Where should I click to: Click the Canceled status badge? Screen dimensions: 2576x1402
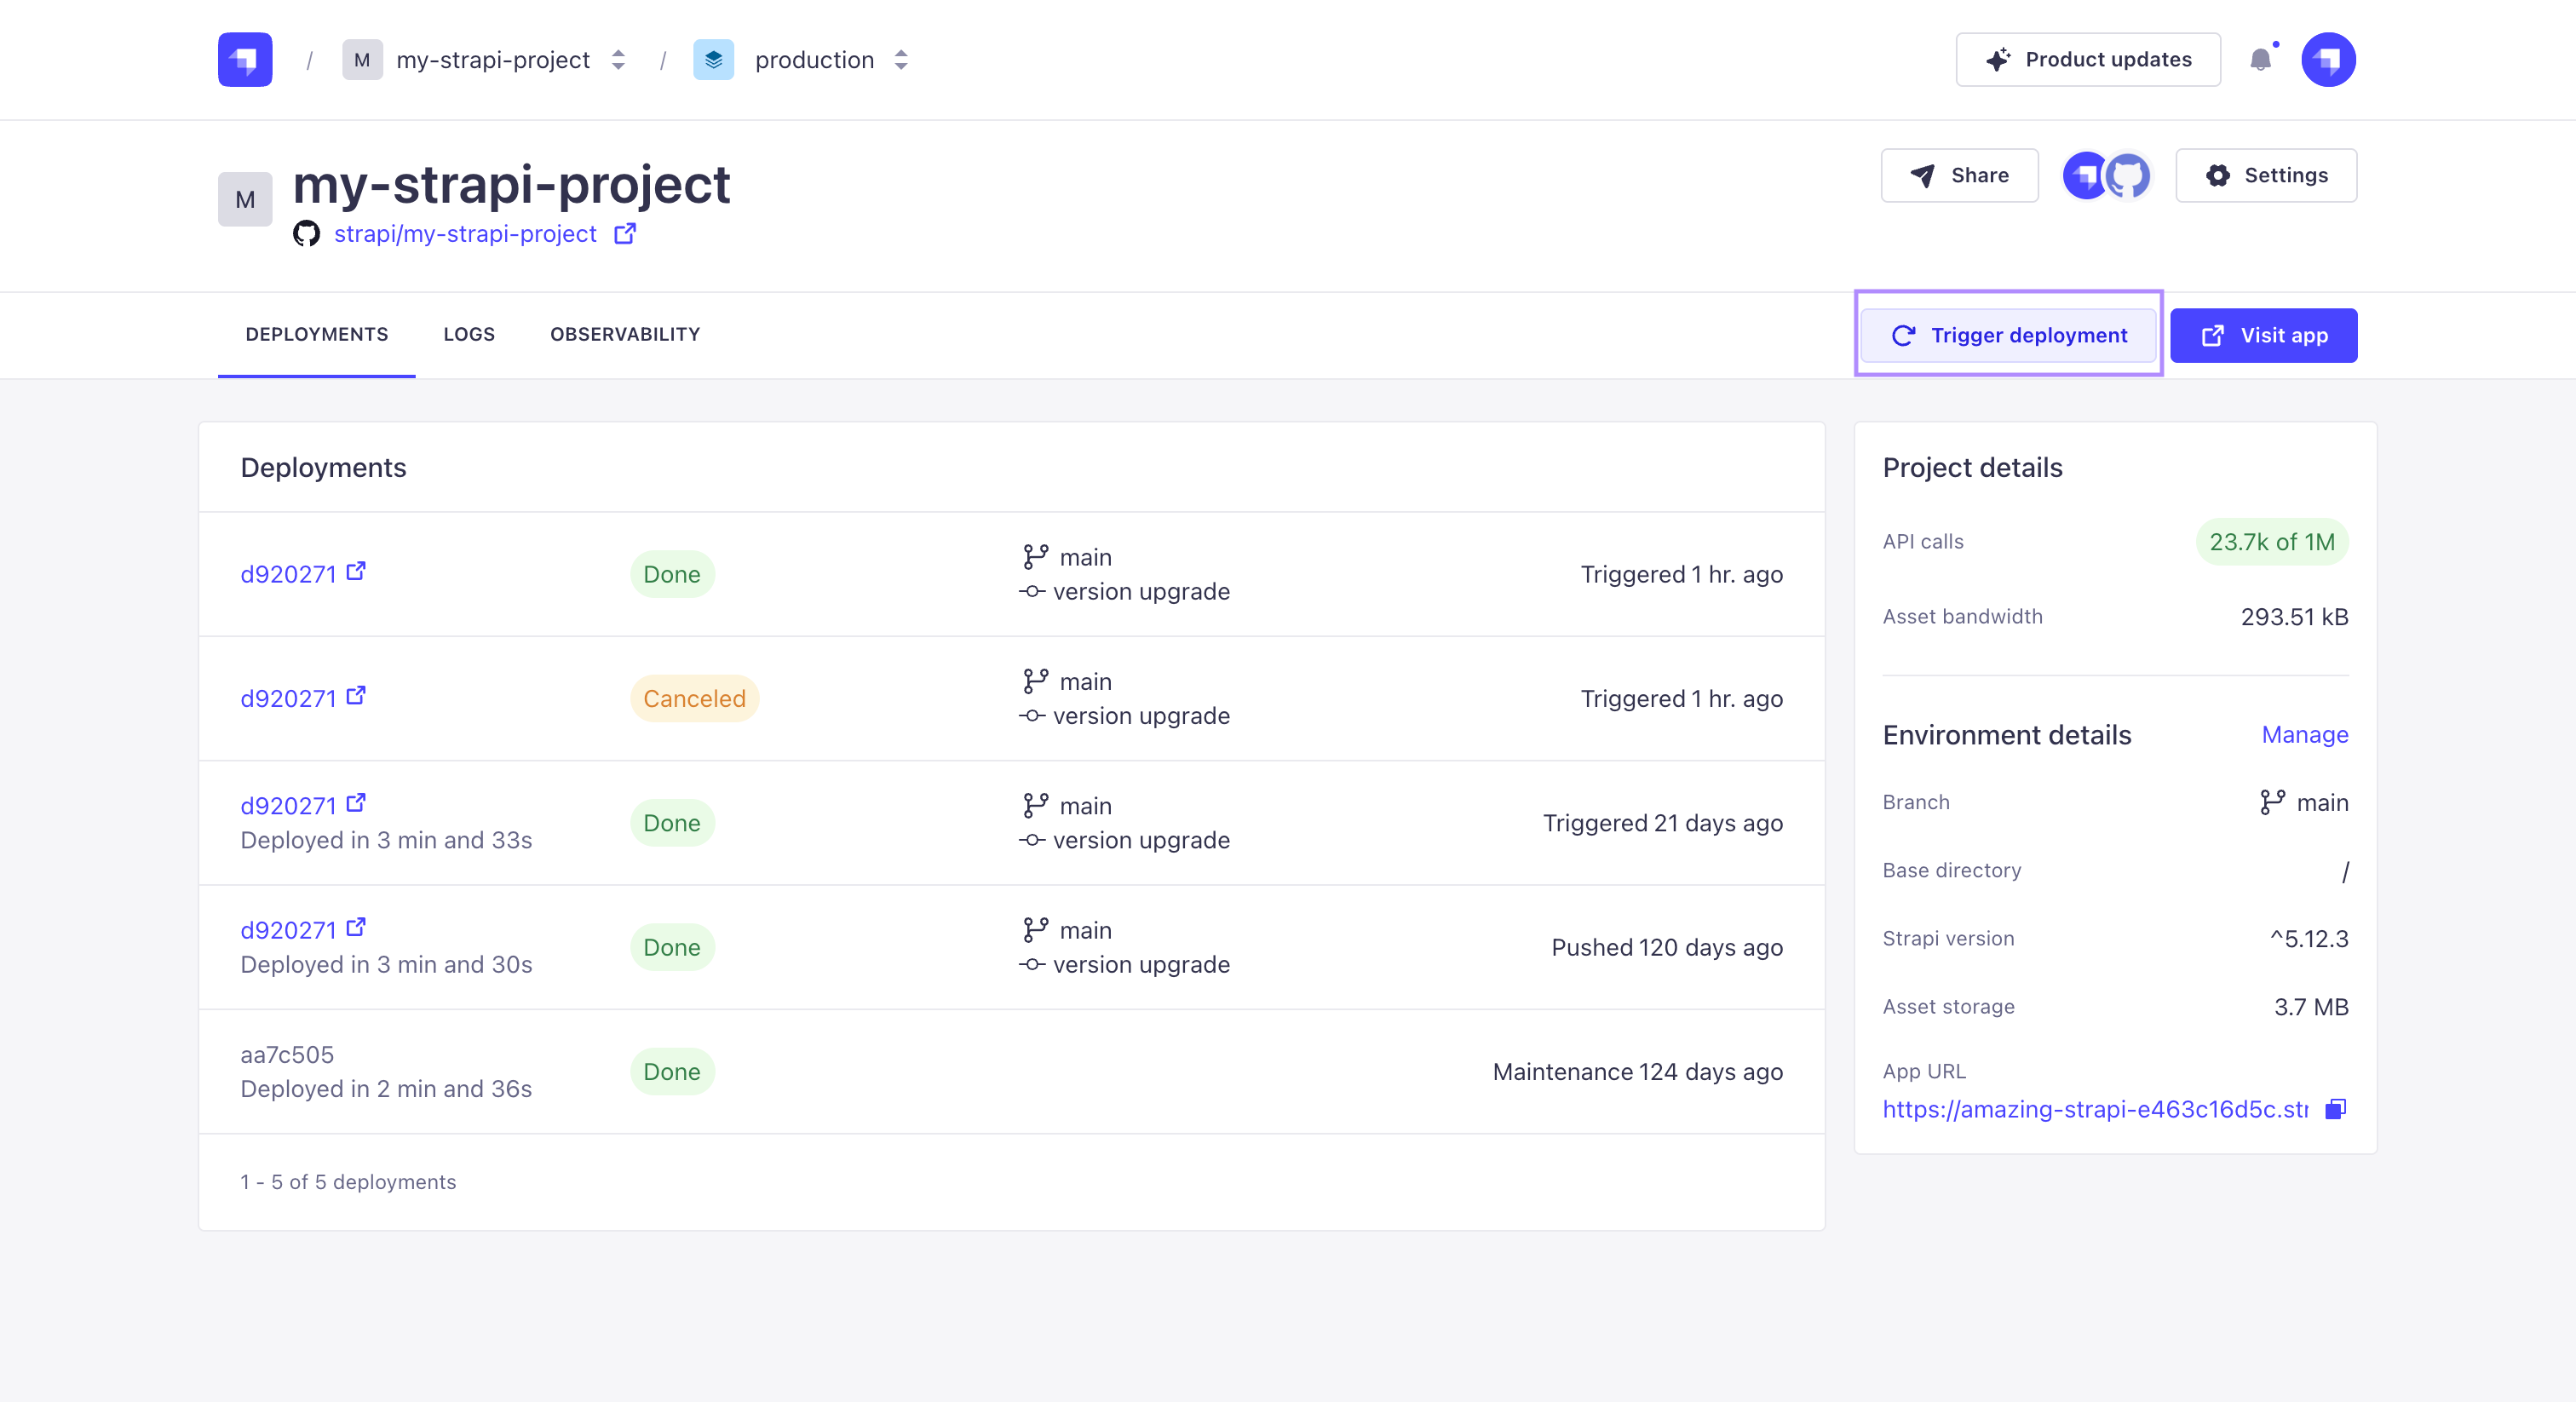pos(694,698)
